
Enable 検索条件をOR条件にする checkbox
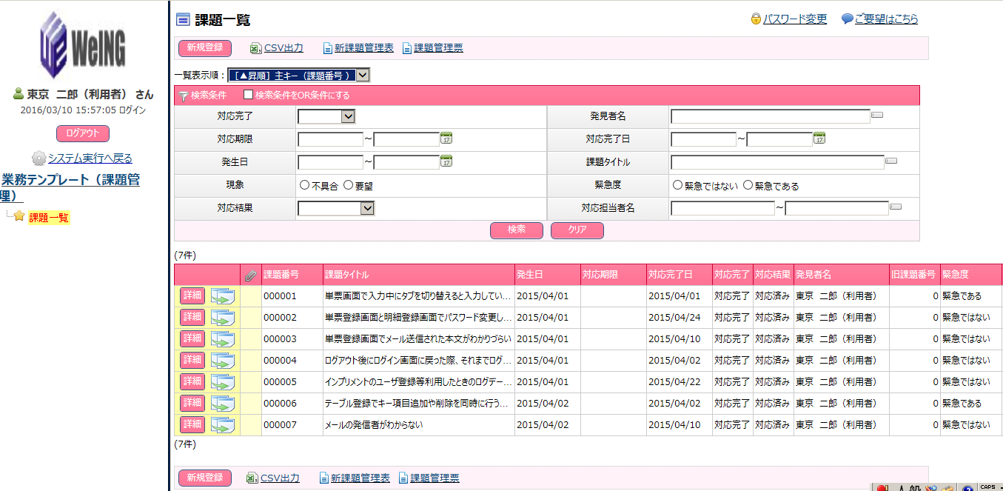(x=249, y=96)
